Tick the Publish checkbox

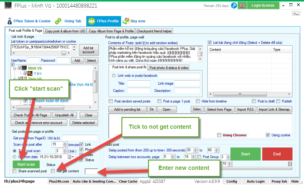[278, 101]
